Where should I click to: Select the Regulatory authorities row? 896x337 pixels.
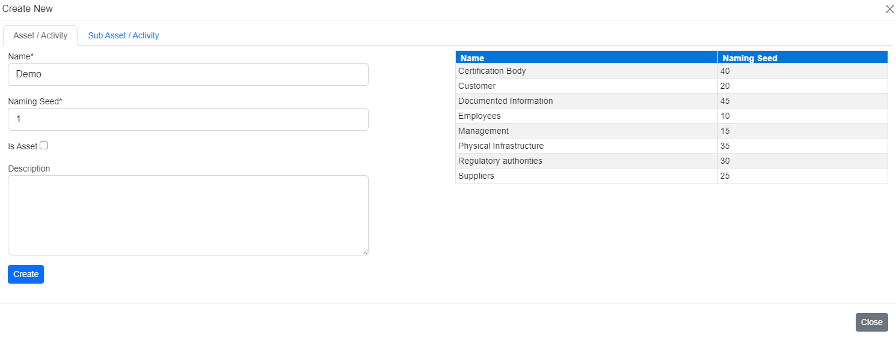[500, 161]
